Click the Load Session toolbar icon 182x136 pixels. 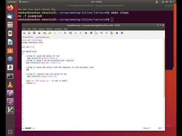coord(86,33)
